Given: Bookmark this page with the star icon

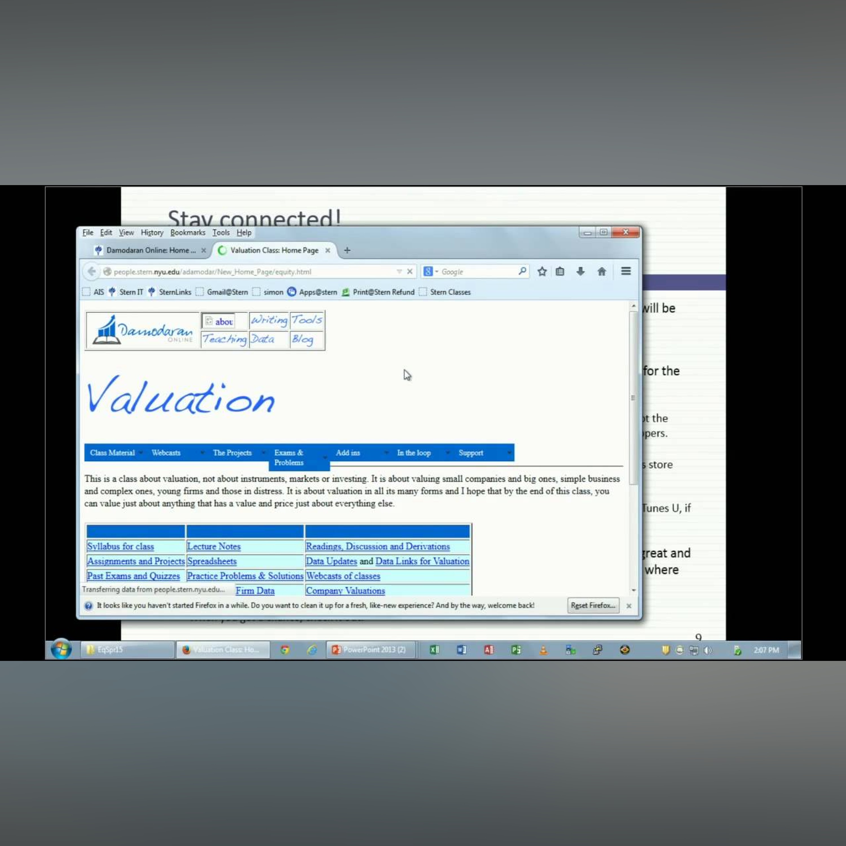Looking at the screenshot, I should tap(542, 272).
